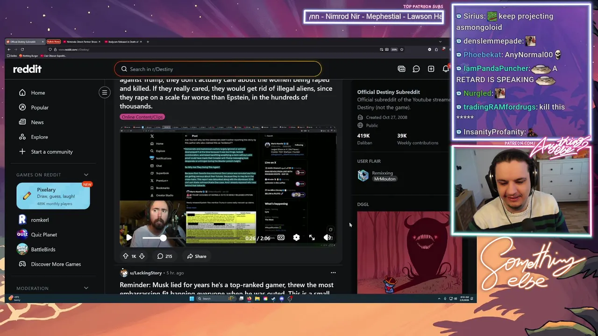
Task: Click the Search in r/Destiny field
Action: click(218, 69)
